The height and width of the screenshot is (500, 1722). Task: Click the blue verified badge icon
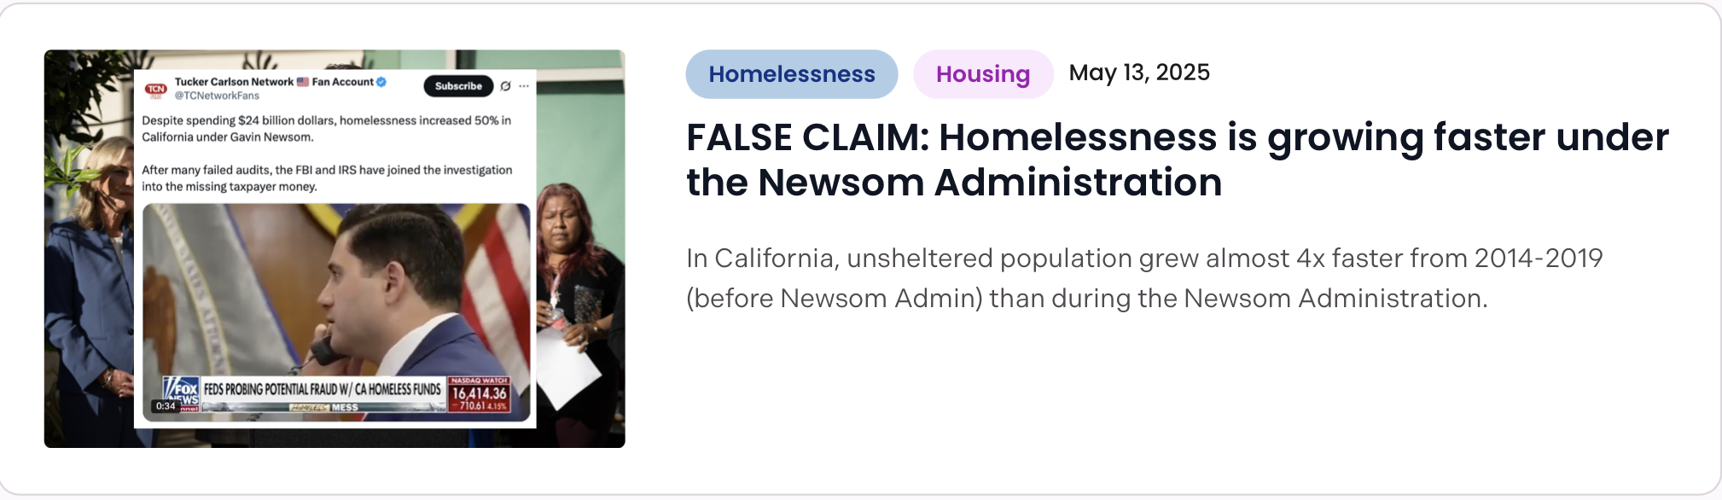click(381, 82)
